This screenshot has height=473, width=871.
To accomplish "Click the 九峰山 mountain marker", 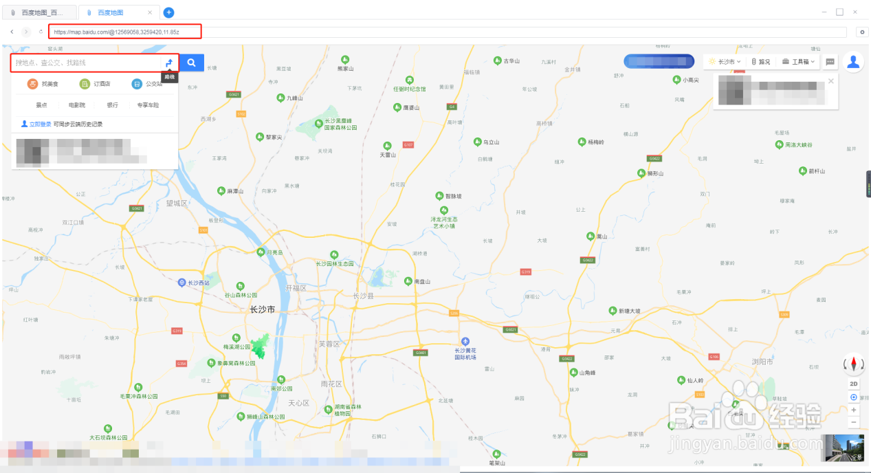I will [280, 98].
